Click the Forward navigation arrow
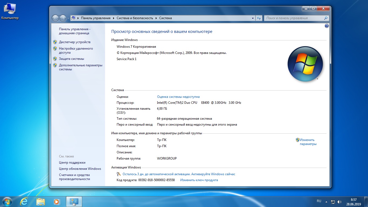Viewport: 368px width, 207px height. [63, 18]
